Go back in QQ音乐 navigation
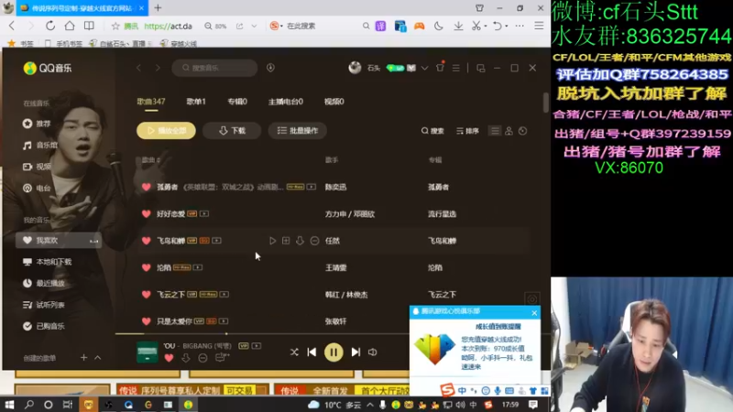 139,68
